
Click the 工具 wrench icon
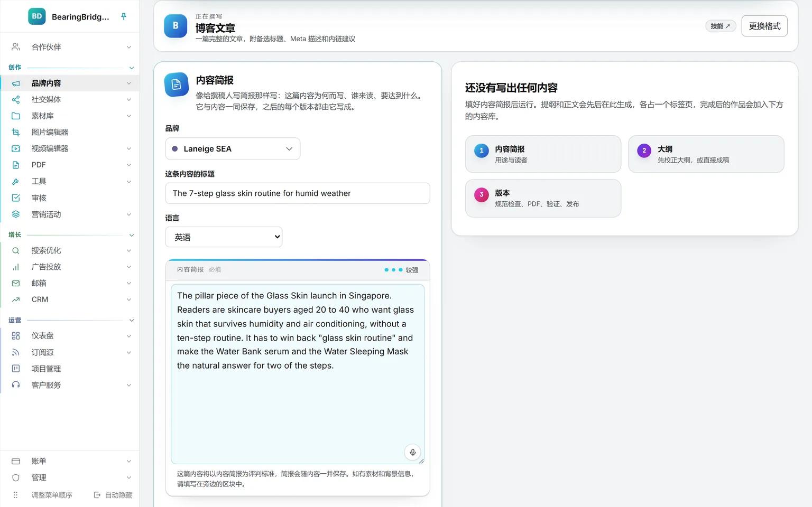16,181
